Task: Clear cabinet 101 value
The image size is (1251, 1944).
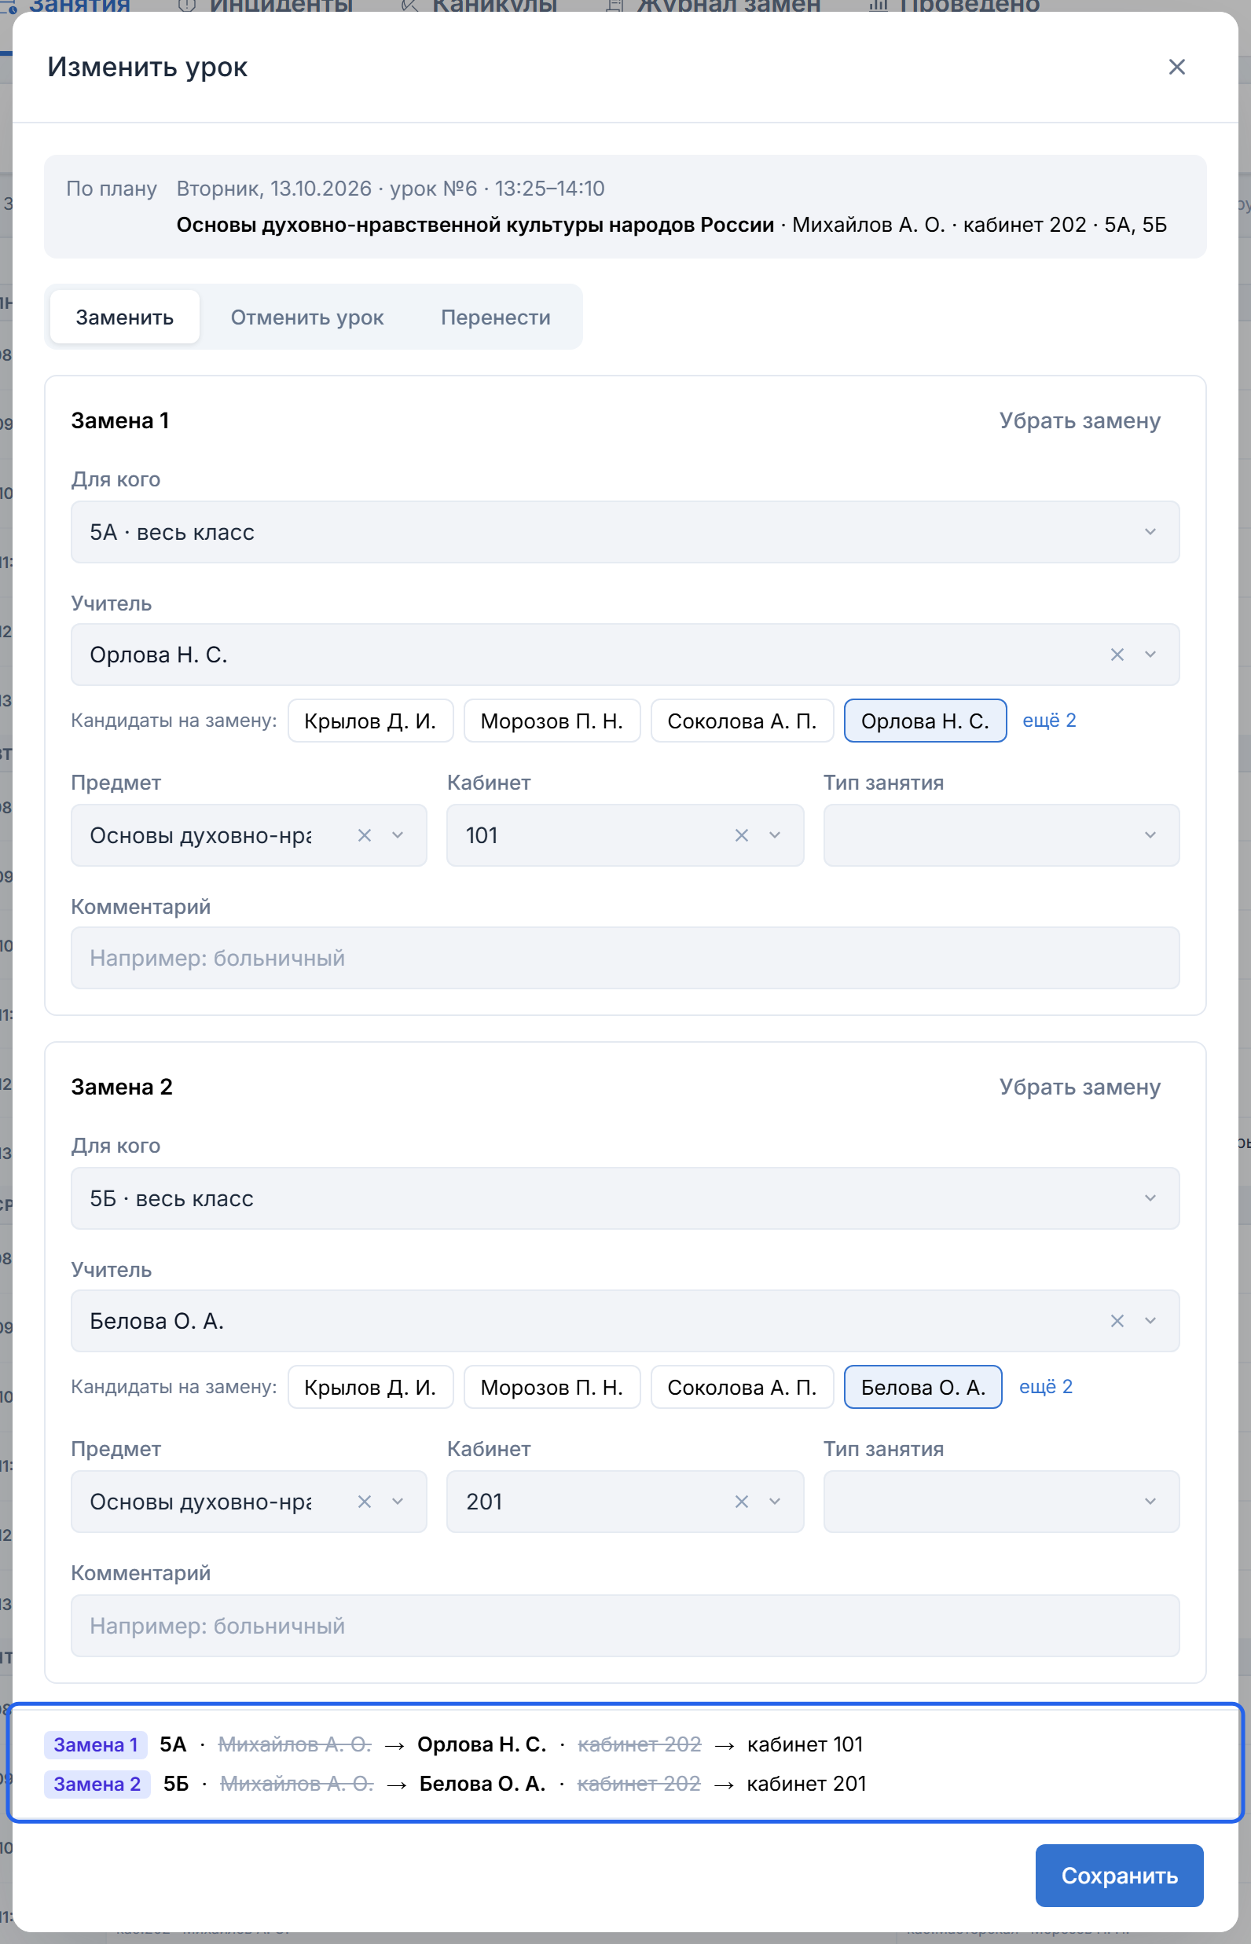Action: pyautogui.click(x=742, y=835)
